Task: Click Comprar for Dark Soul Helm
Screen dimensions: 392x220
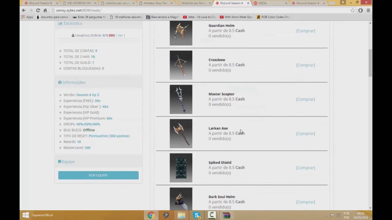Action: (305, 202)
